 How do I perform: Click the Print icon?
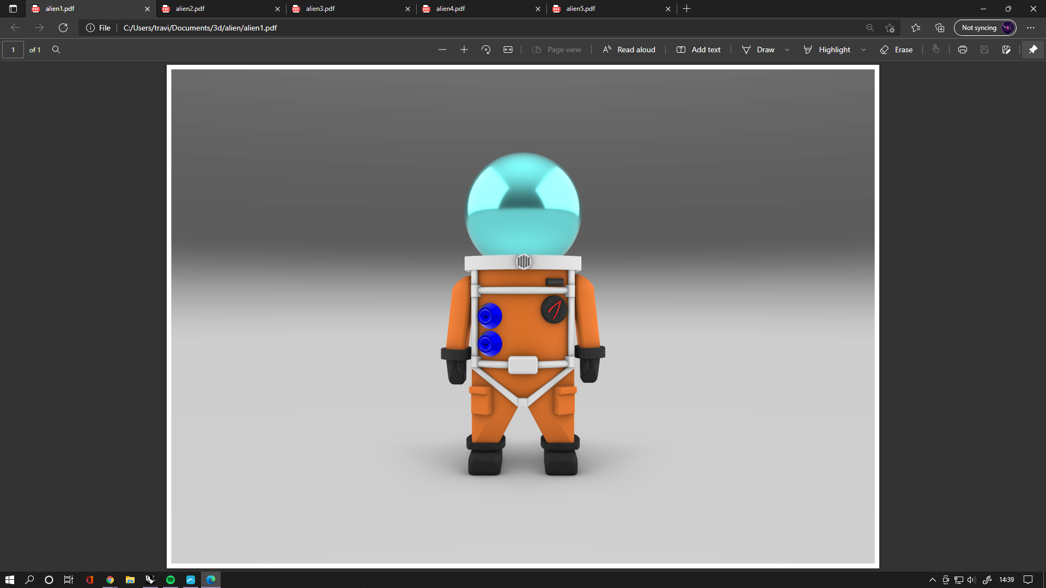tap(963, 50)
